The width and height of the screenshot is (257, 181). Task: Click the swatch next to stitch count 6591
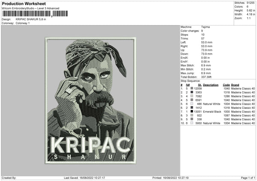click(192, 100)
